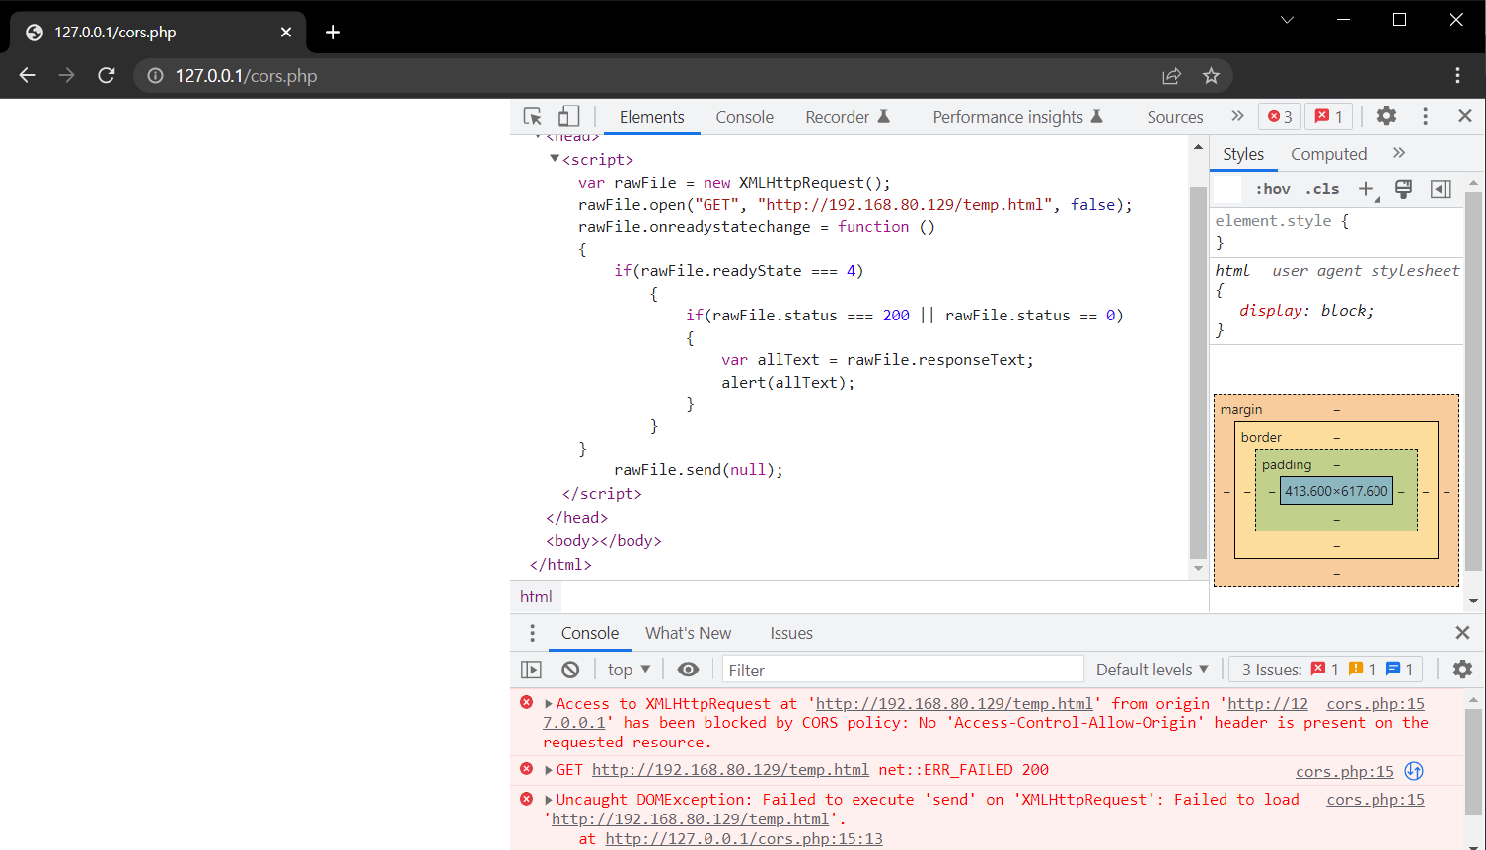Expand the GET ERR_FAILED error message
This screenshot has width=1486, height=850.
[549, 769]
